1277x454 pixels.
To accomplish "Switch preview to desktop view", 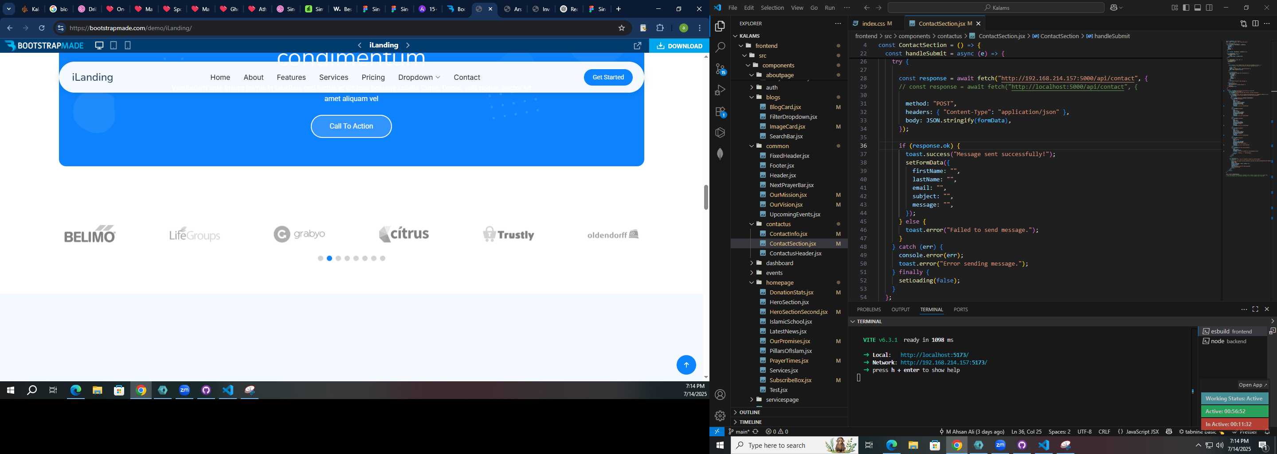I will click(x=100, y=46).
